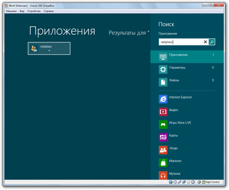
Task: Close the VirtualBox window
Action: [x=219, y=5]
